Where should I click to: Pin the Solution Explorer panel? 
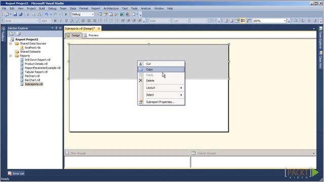[56, 28]
